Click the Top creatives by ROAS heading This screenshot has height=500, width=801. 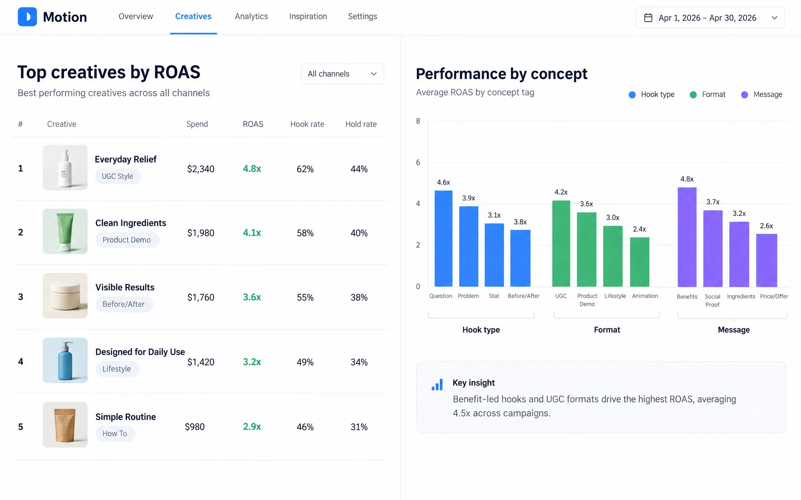[109, 72]
